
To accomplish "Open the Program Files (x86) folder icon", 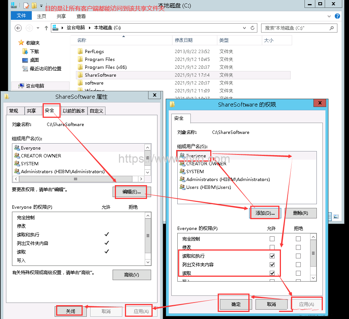I will (x=80, y=67).
